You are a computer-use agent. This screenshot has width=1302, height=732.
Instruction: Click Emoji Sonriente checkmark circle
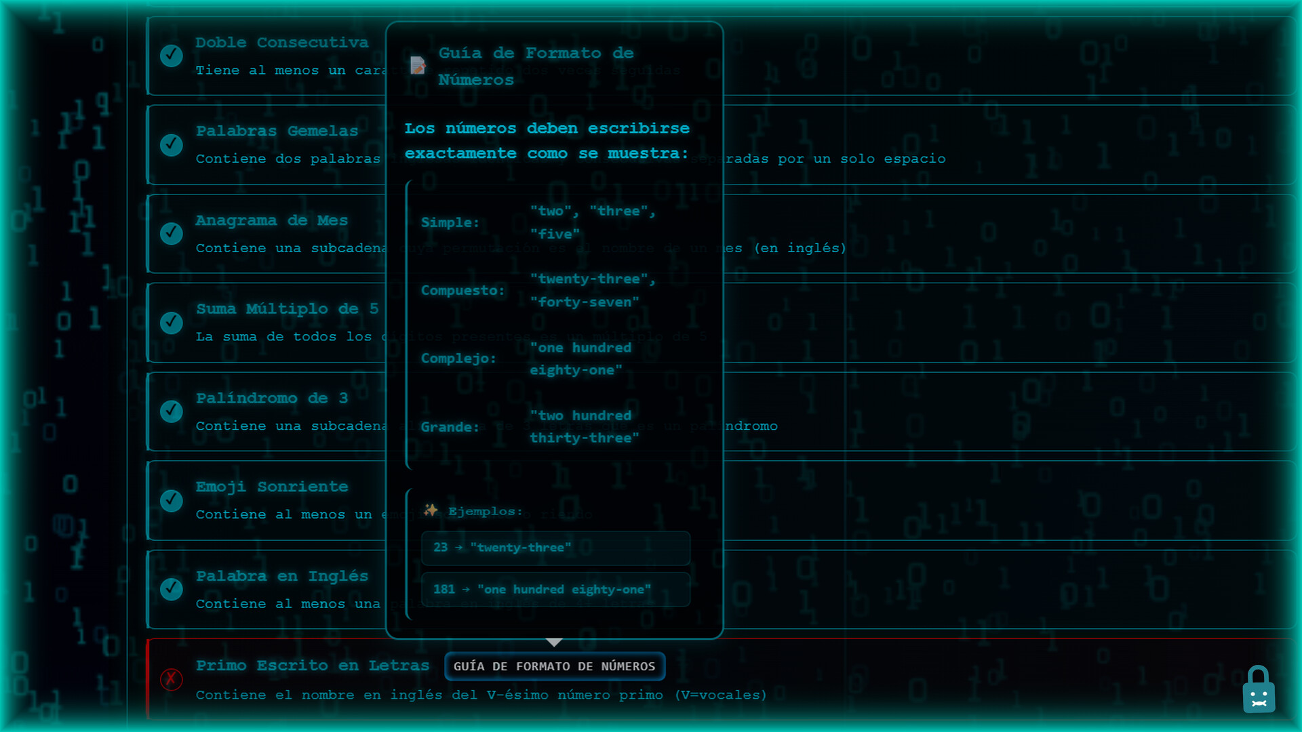coord(171,500)
